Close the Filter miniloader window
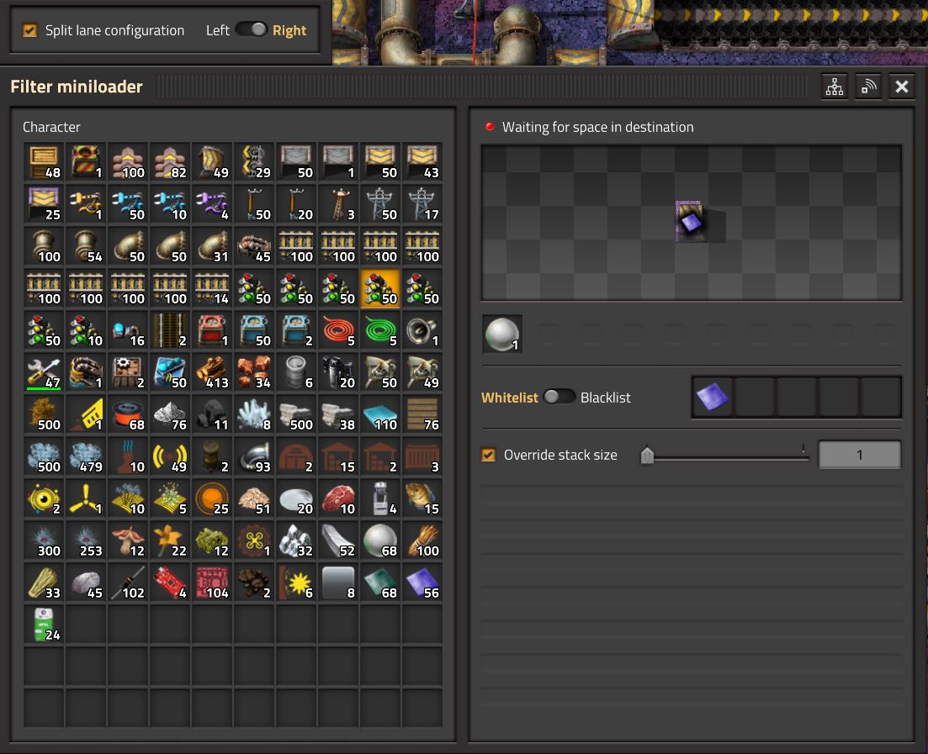Screen dimensions: 928x754 [901, 87]
